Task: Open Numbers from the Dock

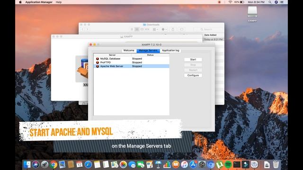Action: tap(167, 165)
